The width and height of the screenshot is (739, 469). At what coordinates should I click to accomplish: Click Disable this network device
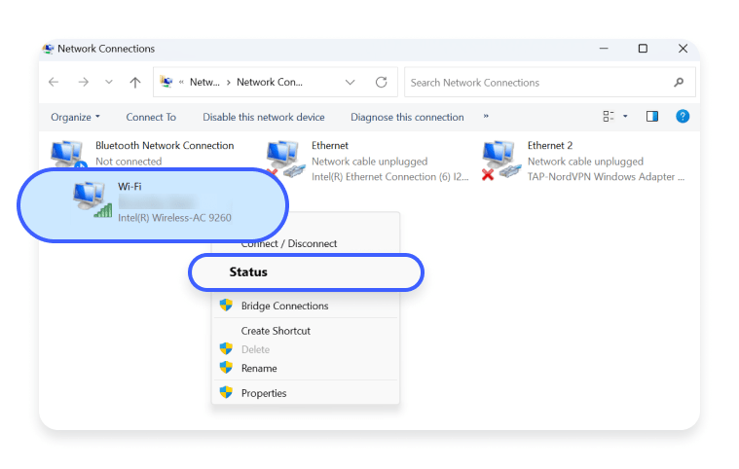point(264,117)
